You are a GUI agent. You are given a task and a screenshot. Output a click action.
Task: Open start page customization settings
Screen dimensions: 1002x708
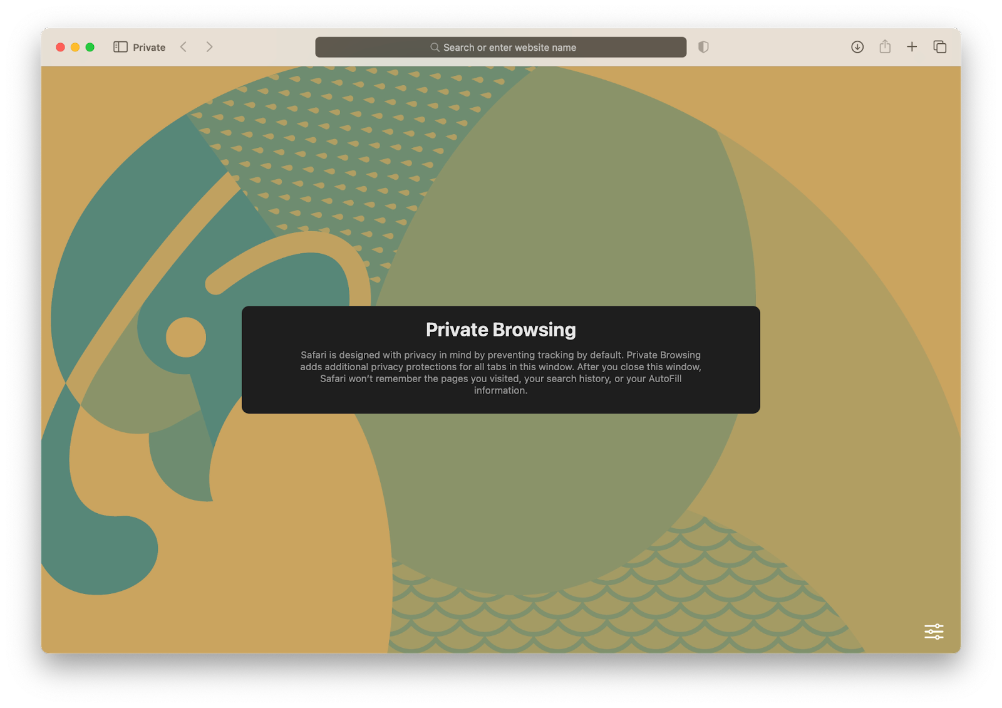(x=934, y=631)
